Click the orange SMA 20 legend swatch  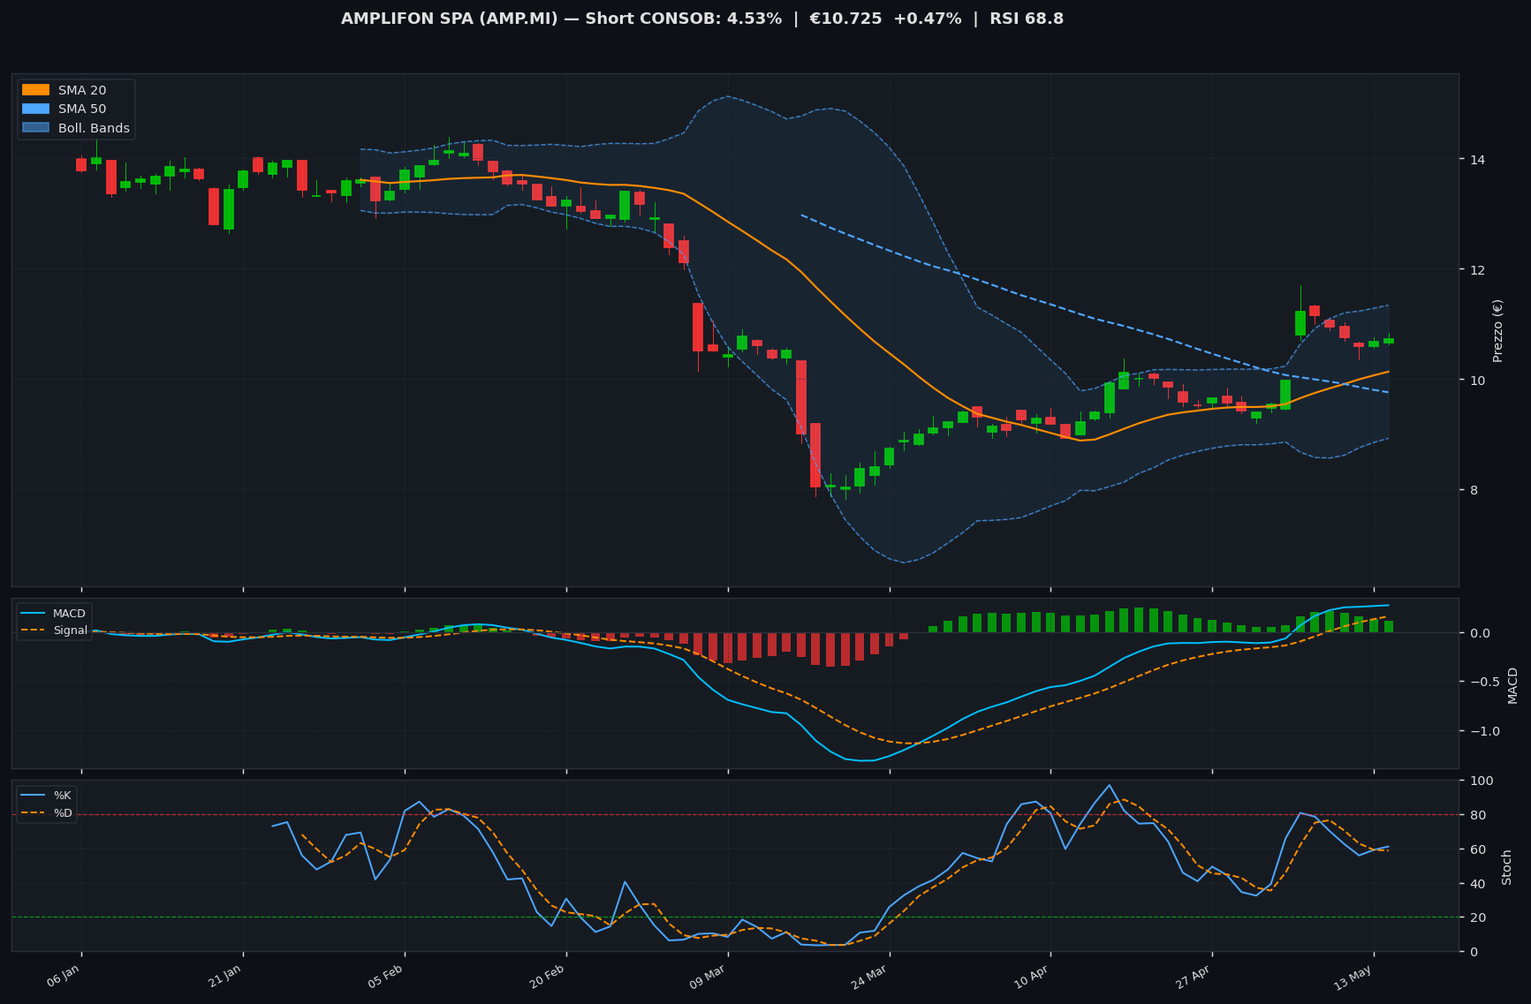tap(35, 90)
